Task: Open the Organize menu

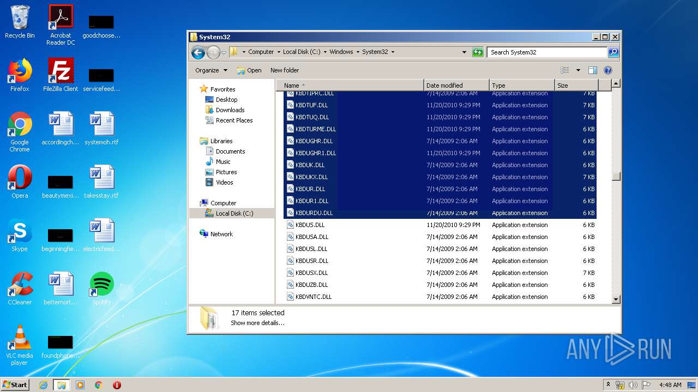Action: coord(212,70)
